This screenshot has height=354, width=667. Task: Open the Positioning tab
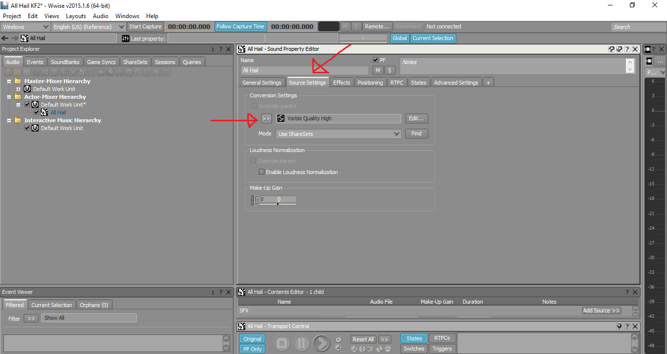tap(370, 83)
